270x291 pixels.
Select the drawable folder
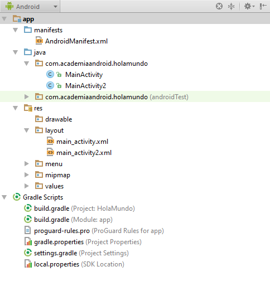(59, 119)
